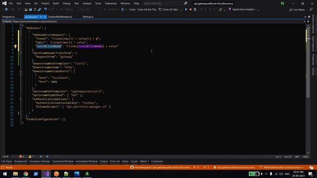
Task: Open the tab list dropdown arrow
Action: (305, 17)
